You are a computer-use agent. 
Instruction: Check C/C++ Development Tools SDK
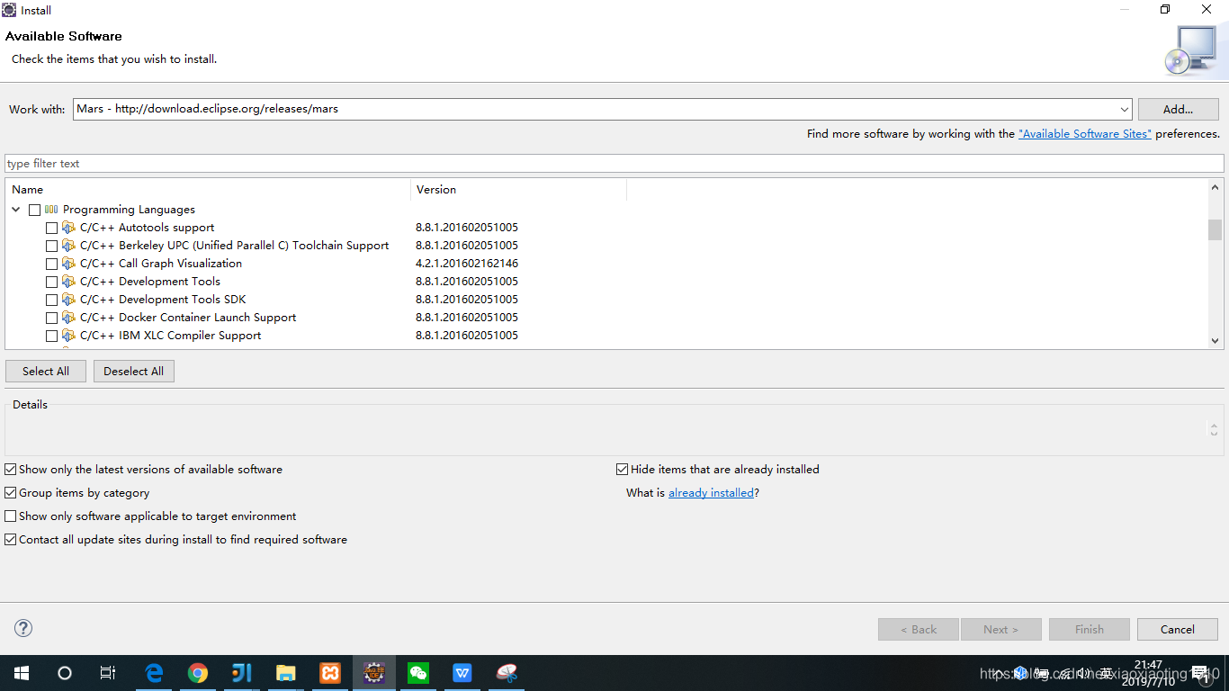point(51,300)
